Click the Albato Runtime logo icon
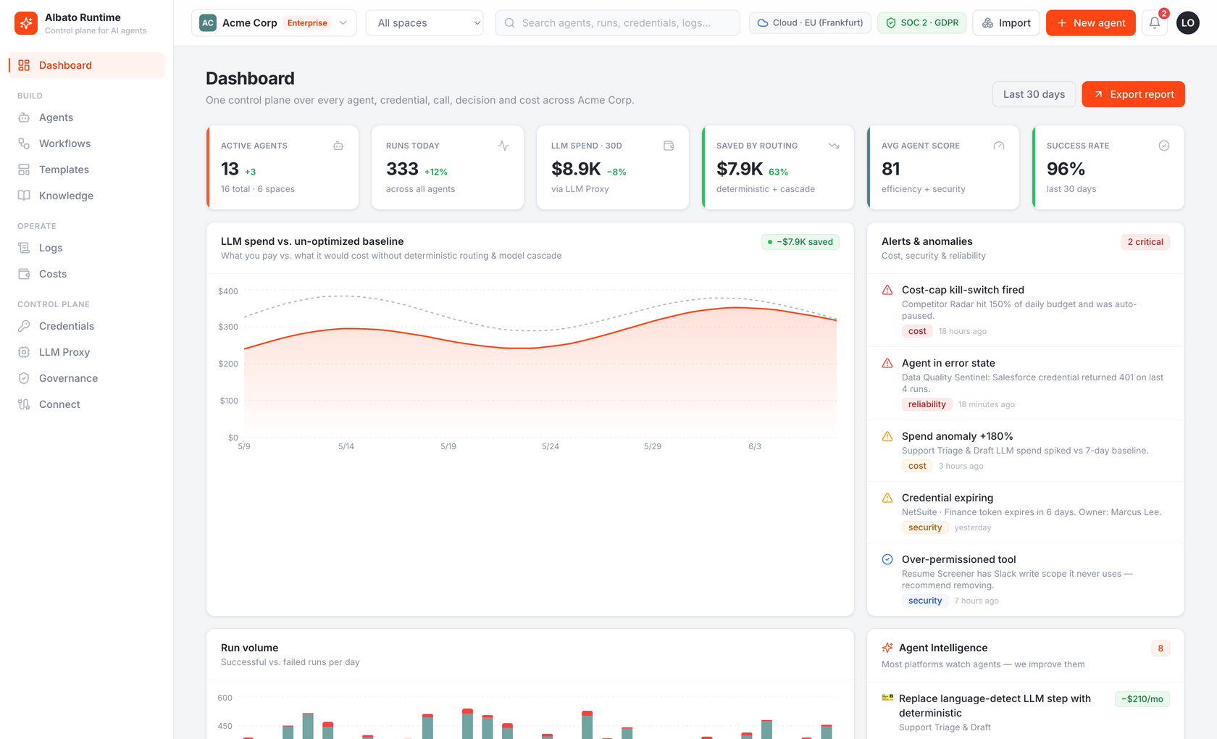The height and width of the screenshot is (739, 1217). pyautogui.click(x=26, y=23)
